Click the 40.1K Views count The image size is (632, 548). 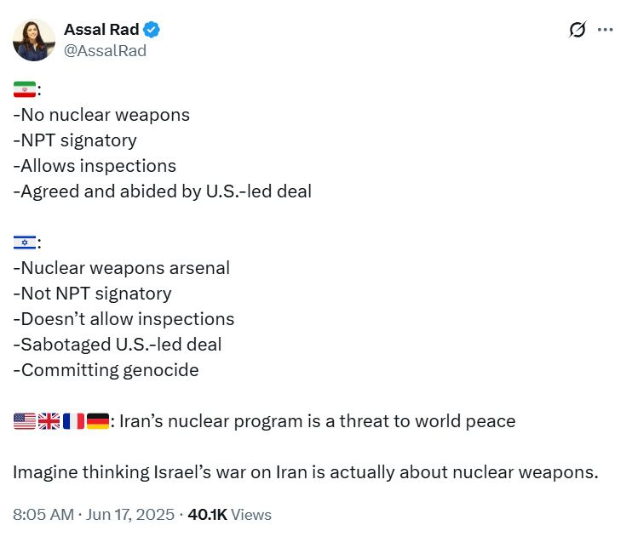230,515
